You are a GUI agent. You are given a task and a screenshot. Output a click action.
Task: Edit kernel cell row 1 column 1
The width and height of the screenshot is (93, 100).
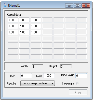click(13, 20)
